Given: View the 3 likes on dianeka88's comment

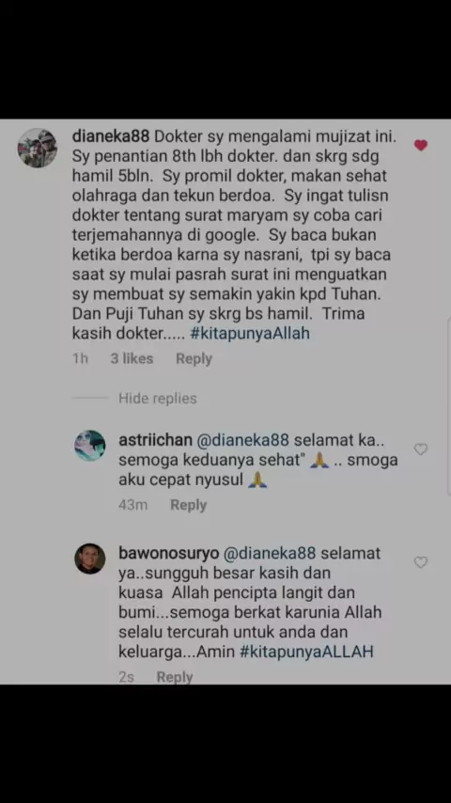Looking at the screenshot, I should (132, 358).
